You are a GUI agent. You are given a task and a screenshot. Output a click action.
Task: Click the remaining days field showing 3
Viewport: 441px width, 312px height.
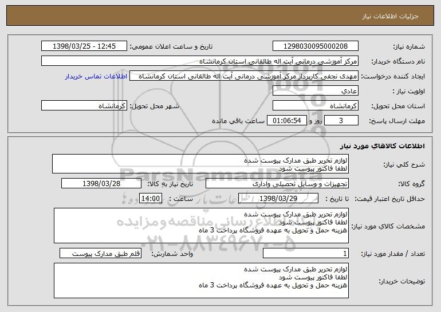click(x=341, y=120)
